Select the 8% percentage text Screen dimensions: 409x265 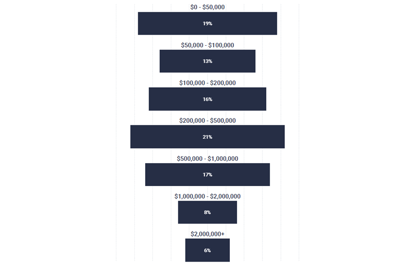[x=207, y=212]
